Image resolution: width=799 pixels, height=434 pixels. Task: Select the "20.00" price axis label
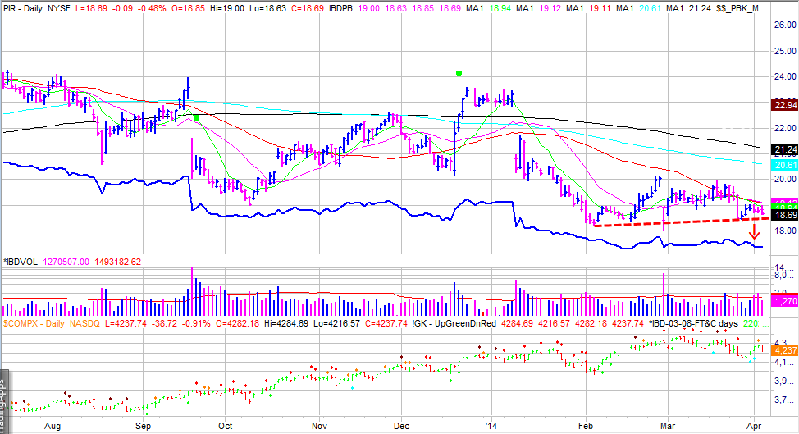pos(785,179)
